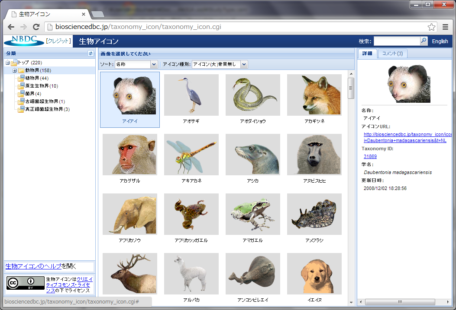Select the 詳細 tab
The width and height of the screenshot is (456, 310).
tap(367, 54)
